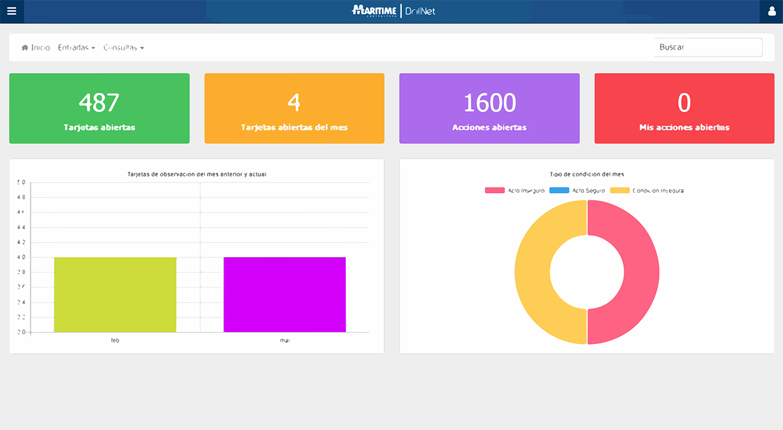
Task: Open the red Mis acciones abiertas card
Action: coord(684,109)
